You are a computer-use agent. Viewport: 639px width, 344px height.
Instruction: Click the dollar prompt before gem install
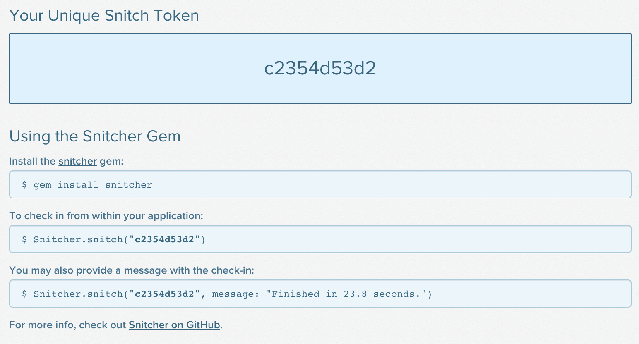click(x=24, y=185)
